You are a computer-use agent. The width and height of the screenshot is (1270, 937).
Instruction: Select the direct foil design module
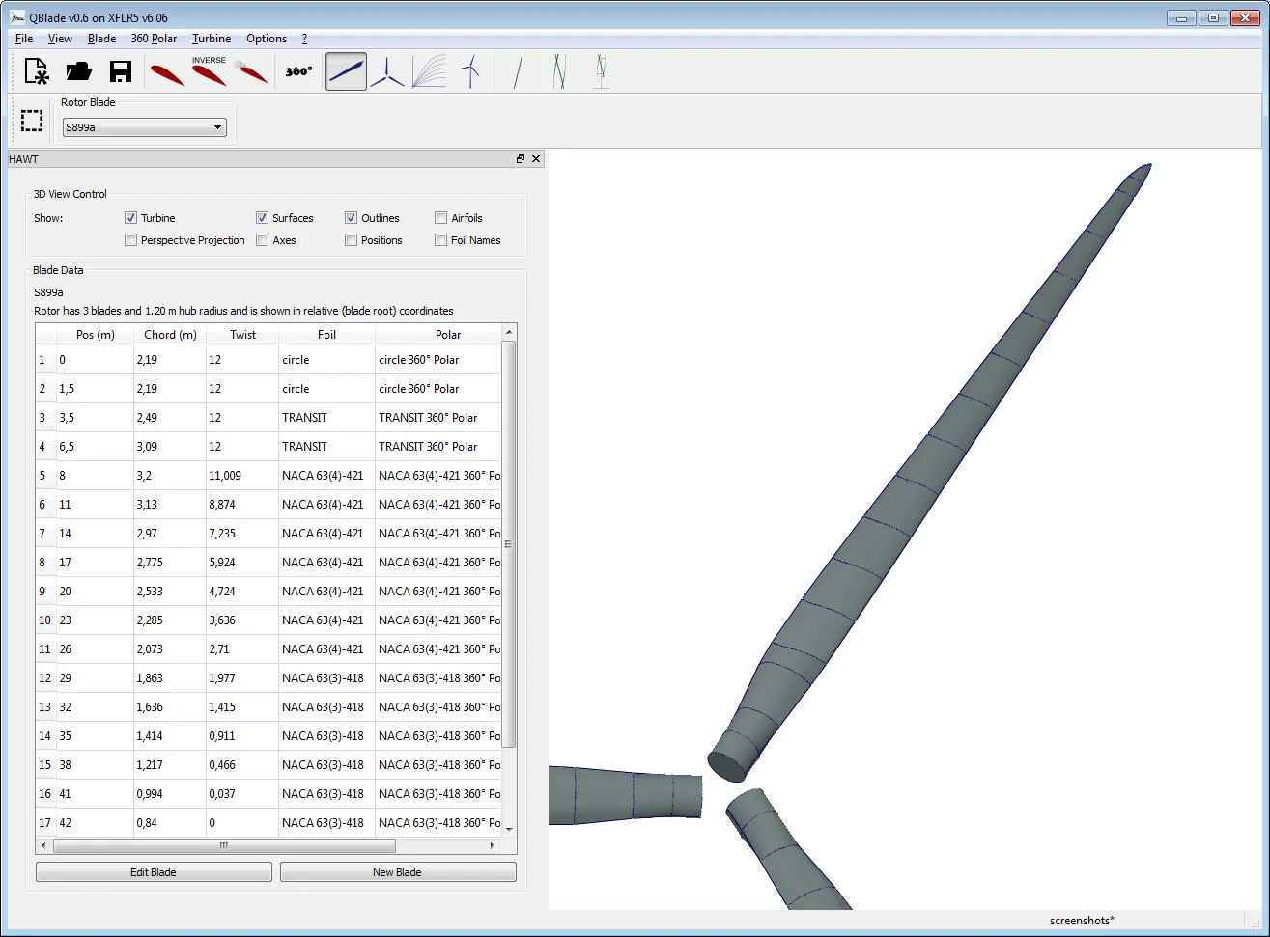point(166,71)
